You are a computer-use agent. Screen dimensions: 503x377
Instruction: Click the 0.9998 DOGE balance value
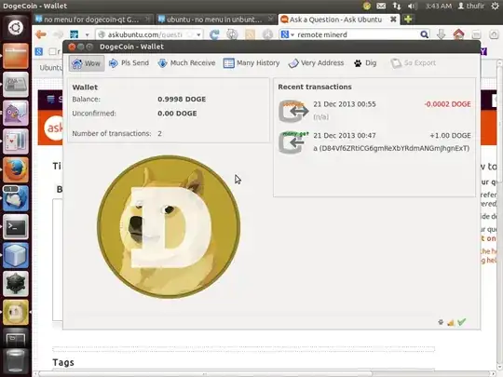182,100
